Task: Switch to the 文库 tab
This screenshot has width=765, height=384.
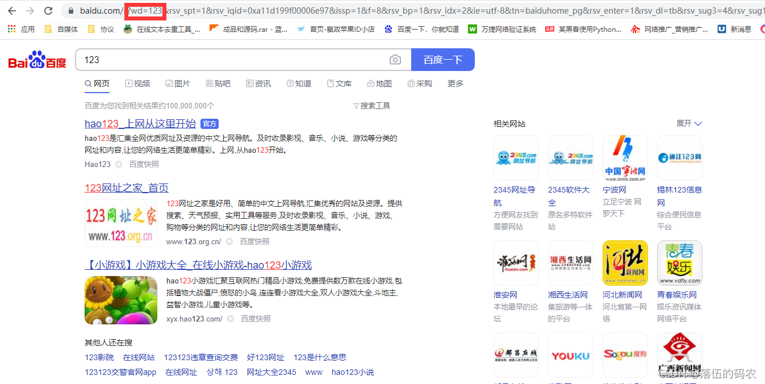Action: (x=339, y=84)
